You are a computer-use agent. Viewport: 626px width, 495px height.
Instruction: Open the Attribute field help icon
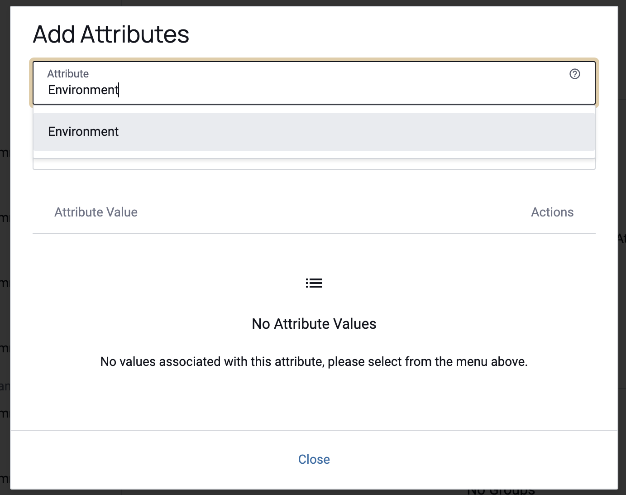(x=574, y=74)
